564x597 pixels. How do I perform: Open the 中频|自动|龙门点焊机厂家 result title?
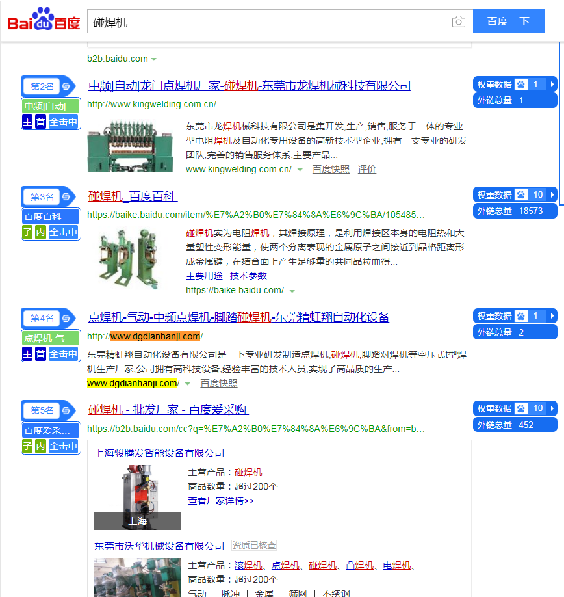pos(250,86)
